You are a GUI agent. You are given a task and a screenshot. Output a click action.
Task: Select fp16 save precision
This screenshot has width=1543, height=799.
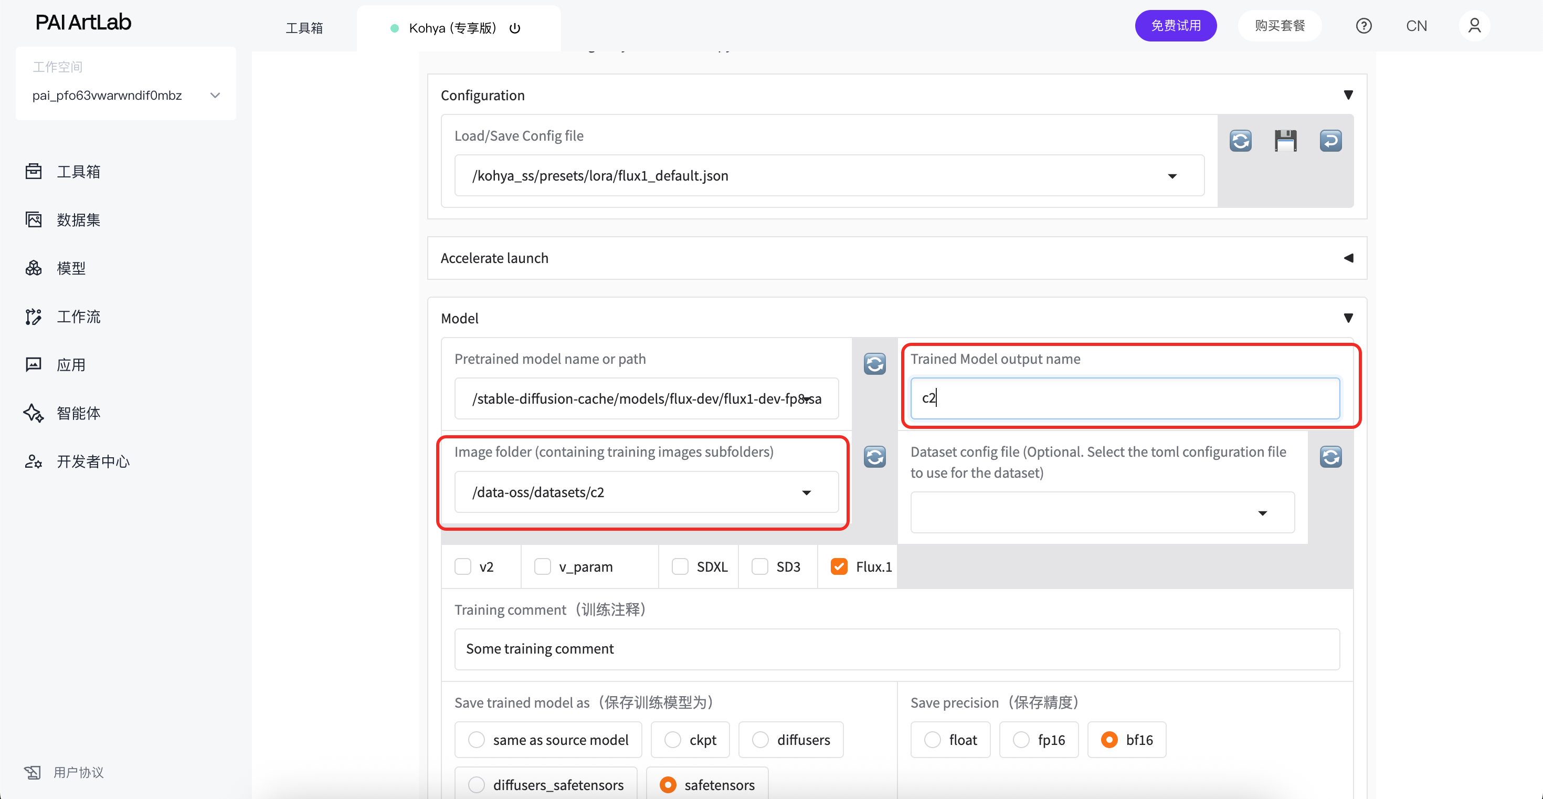coord(1021,740)
